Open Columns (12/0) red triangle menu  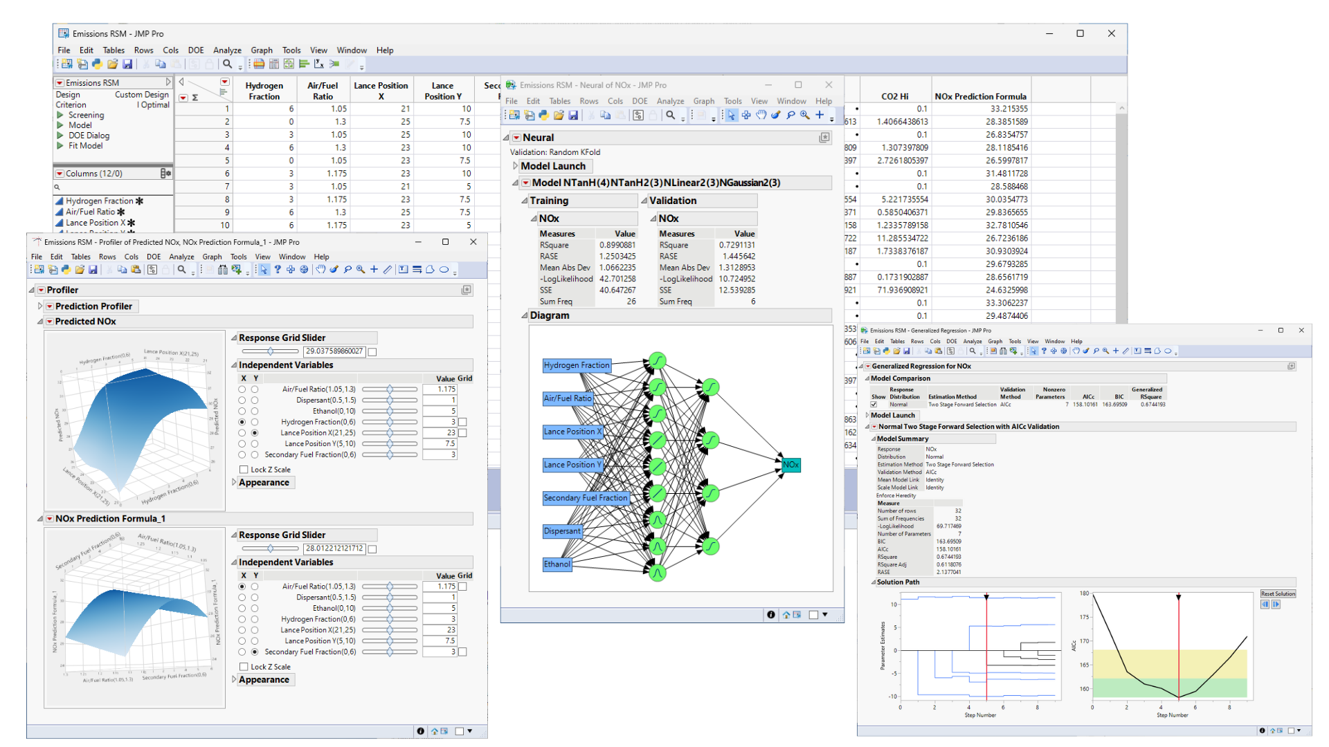pos(60,174)
